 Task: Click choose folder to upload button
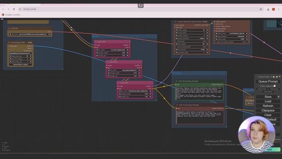(20, 64)
